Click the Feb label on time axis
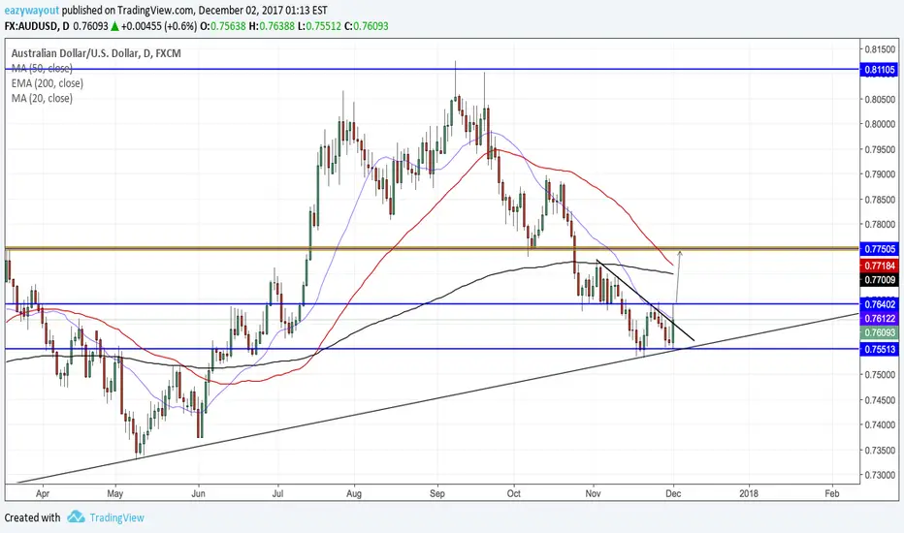The width and height of the screenshot is (904, 533). tap(831, 493)
